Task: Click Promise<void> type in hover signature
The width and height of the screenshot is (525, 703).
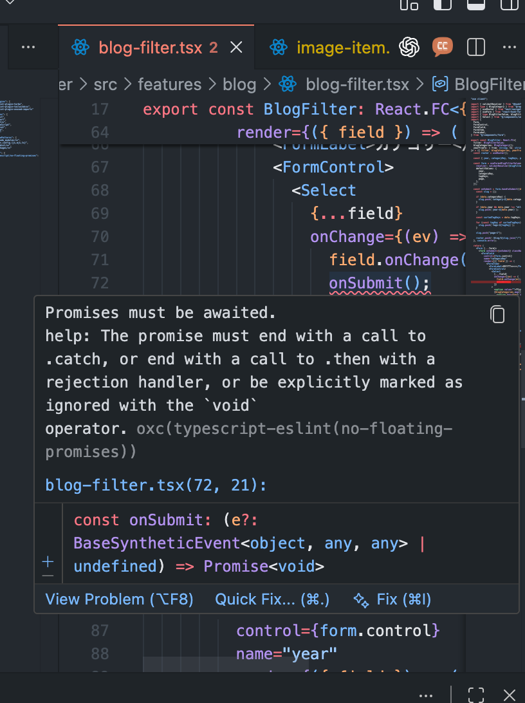Action: click(x=264, y=567)
